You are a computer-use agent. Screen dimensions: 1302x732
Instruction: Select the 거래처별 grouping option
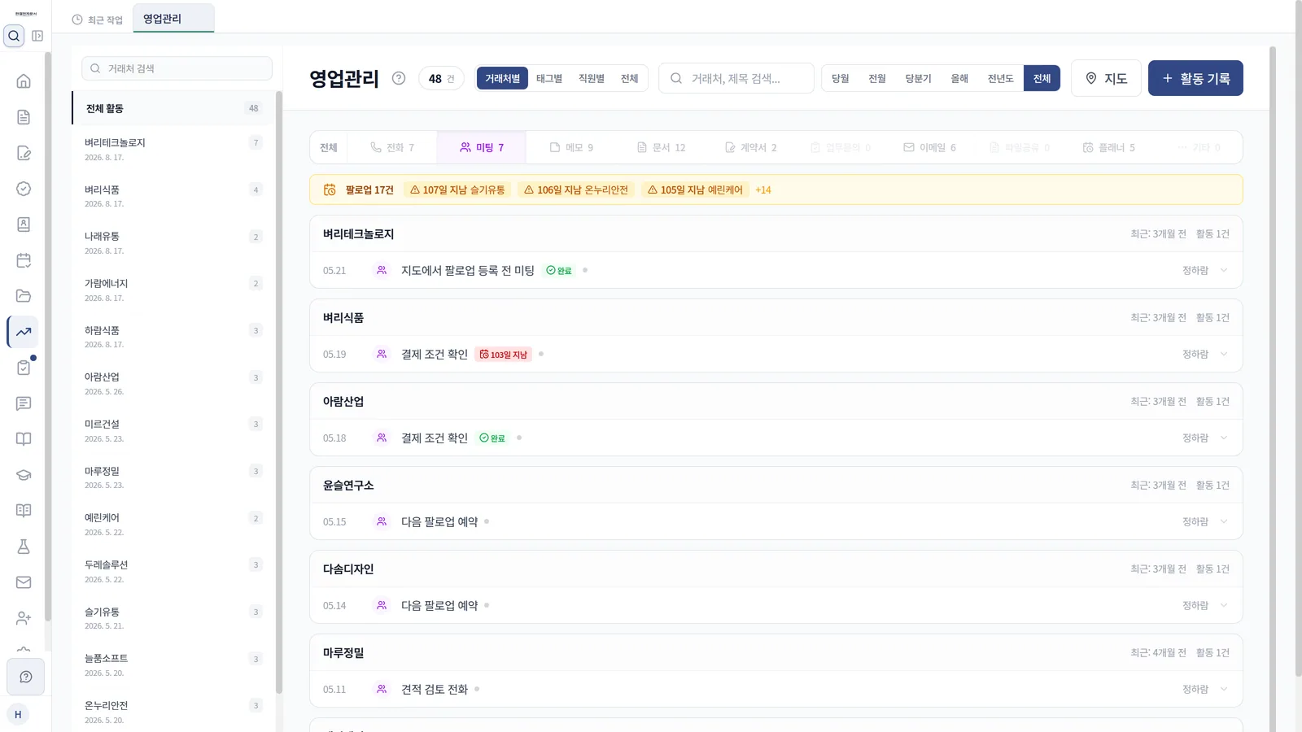click(x=502, y=78)
